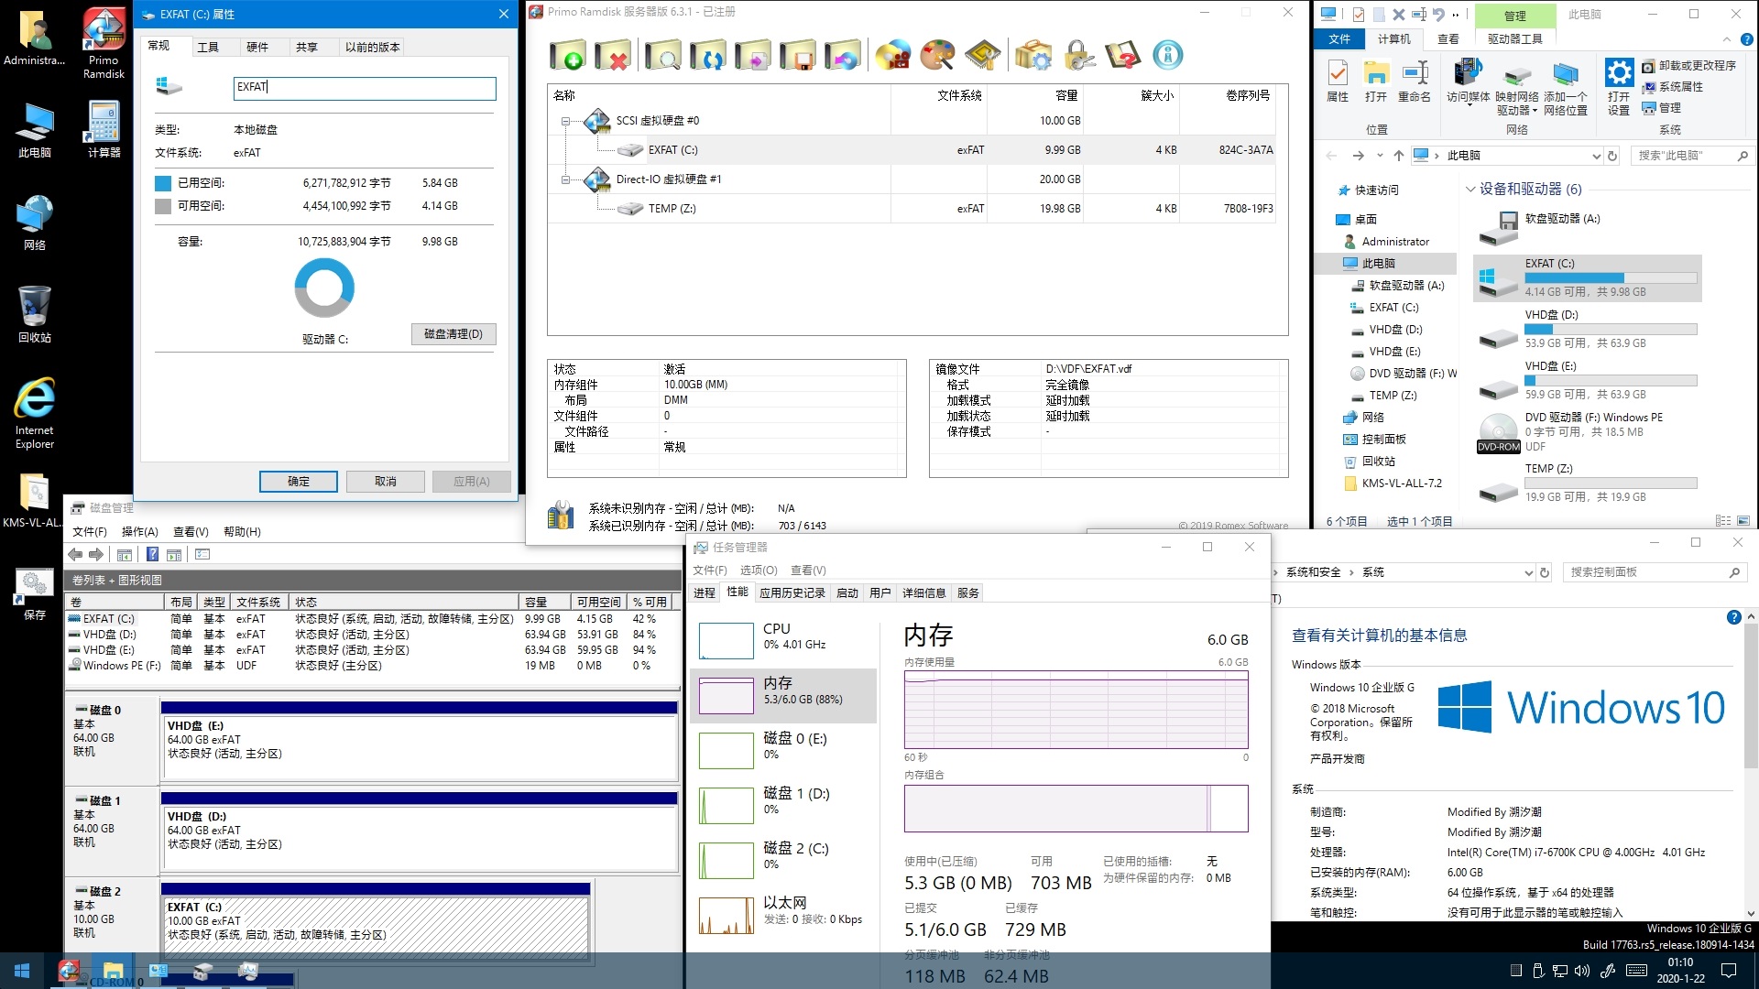Switch to 工具 tab in EXFAT properties
The image size is (1759, 989).
(208, 48)
